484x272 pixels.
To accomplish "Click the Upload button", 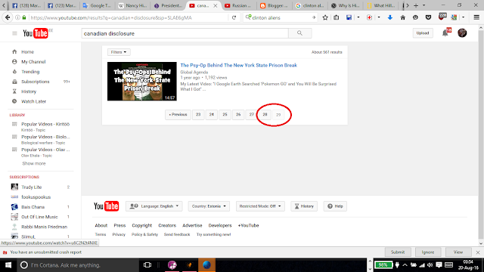I will (x=423, y=33).
